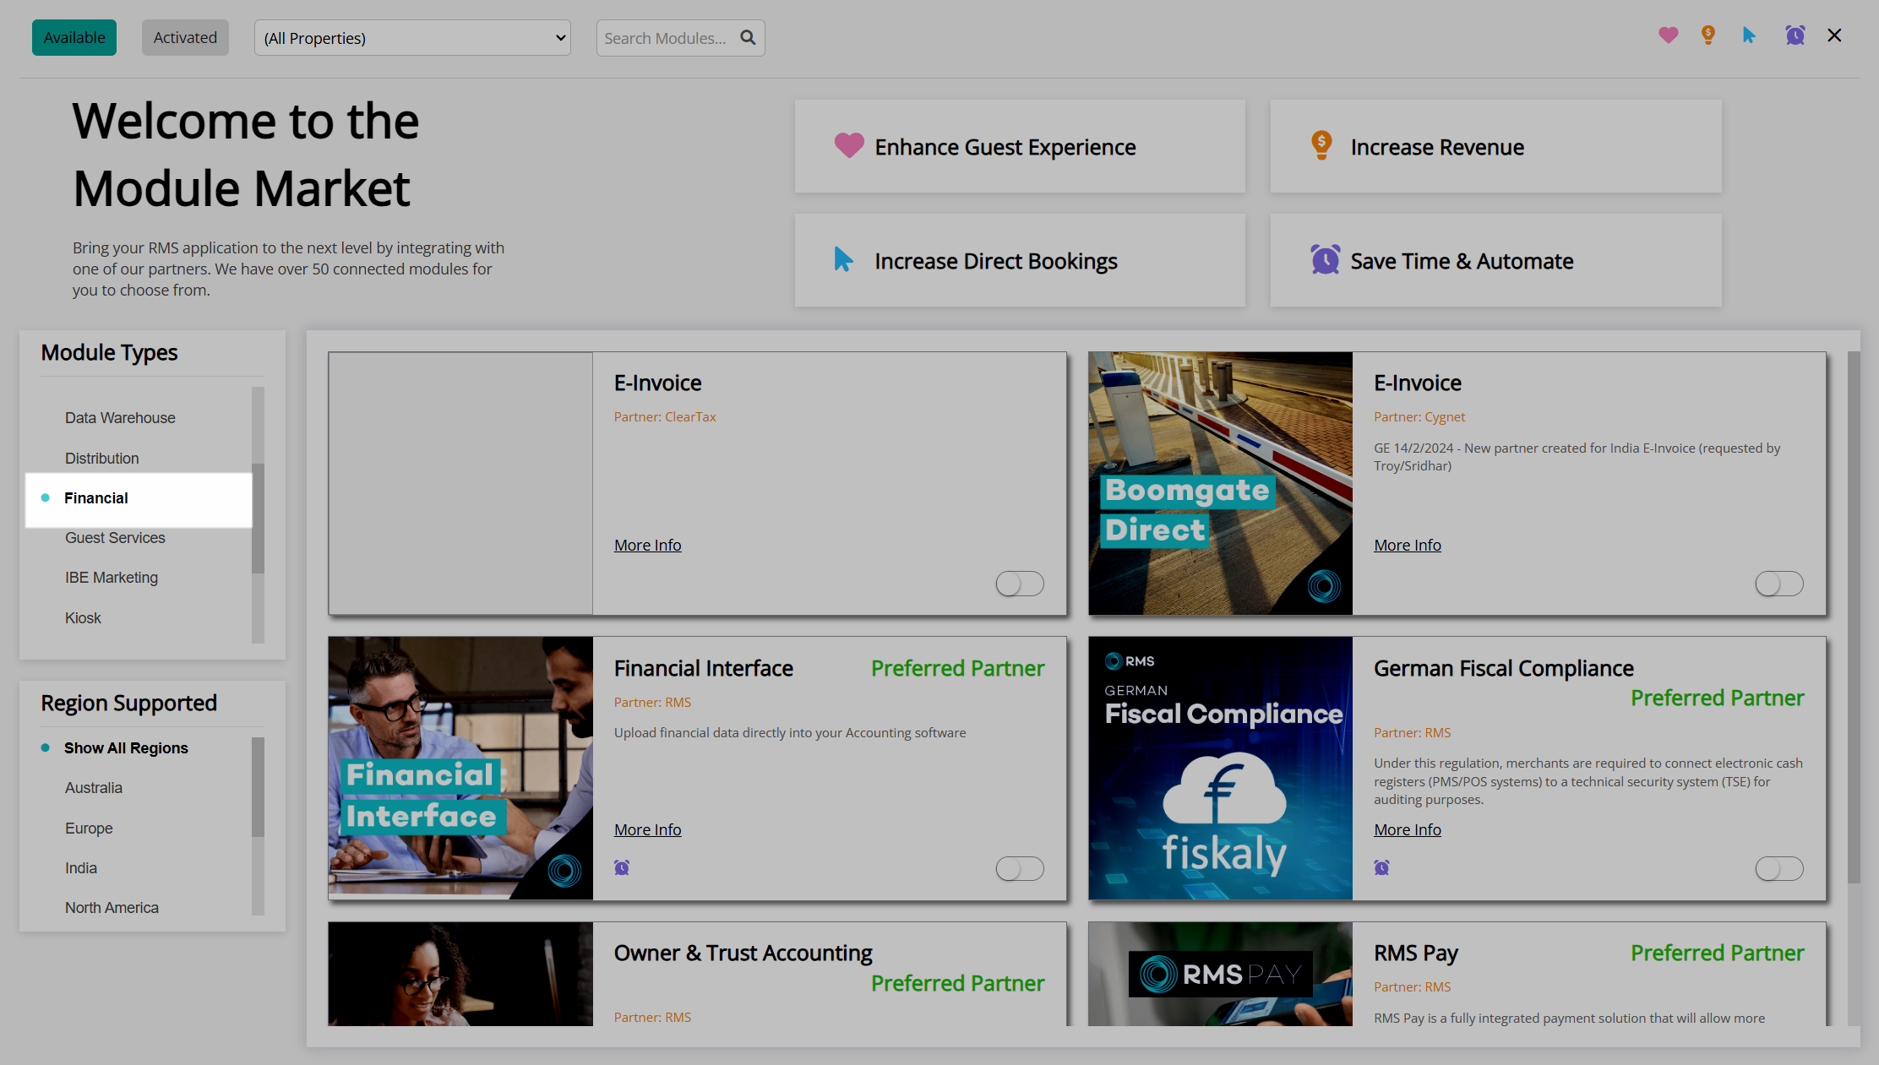Click the Module Types heading

click(109, 352)
